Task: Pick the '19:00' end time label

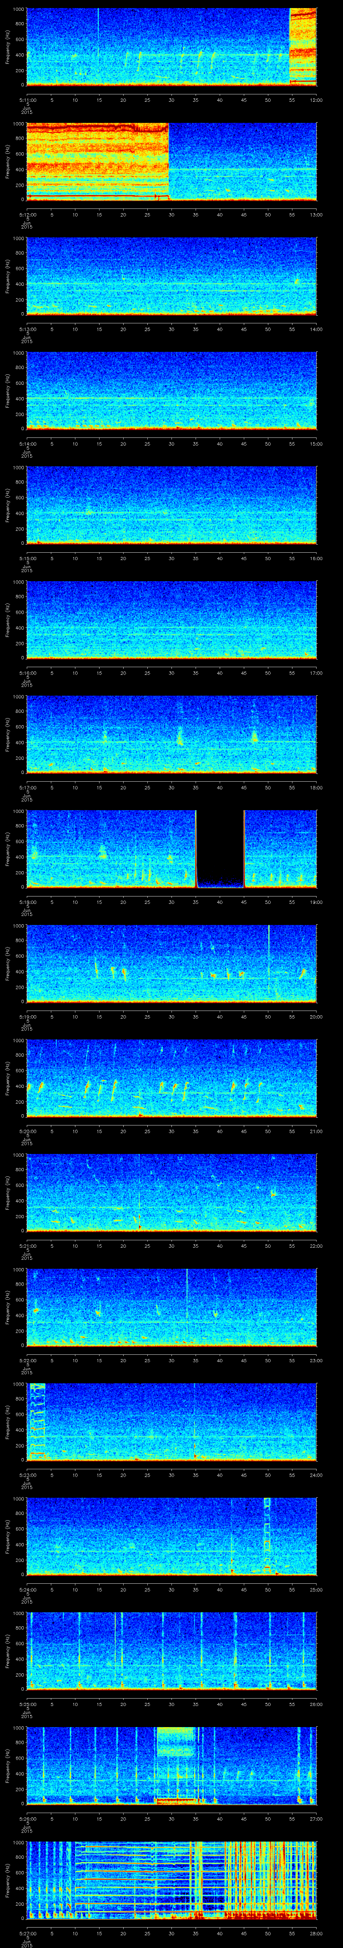Action: pyautogui.click(x=316, y=901)
